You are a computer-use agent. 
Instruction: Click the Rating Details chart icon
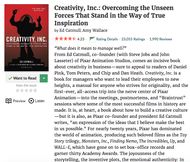(x=92, y=39)
